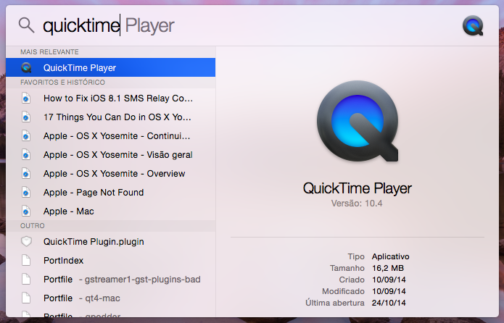Click web icon of How to Fix iOS row
This screenshot has width=504, height=323.
click(x=26, y=98)
